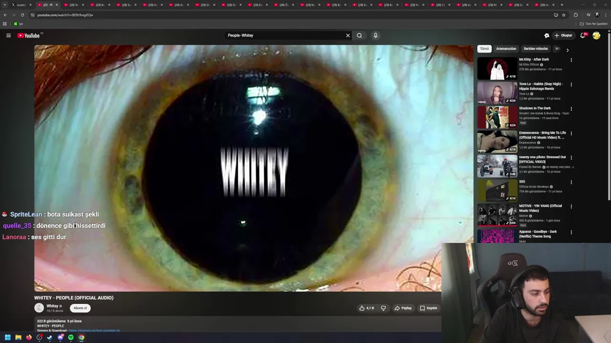Open options for Shadows In The Dark
Viewport: 611px width, 343px height.
click(571, 109)
